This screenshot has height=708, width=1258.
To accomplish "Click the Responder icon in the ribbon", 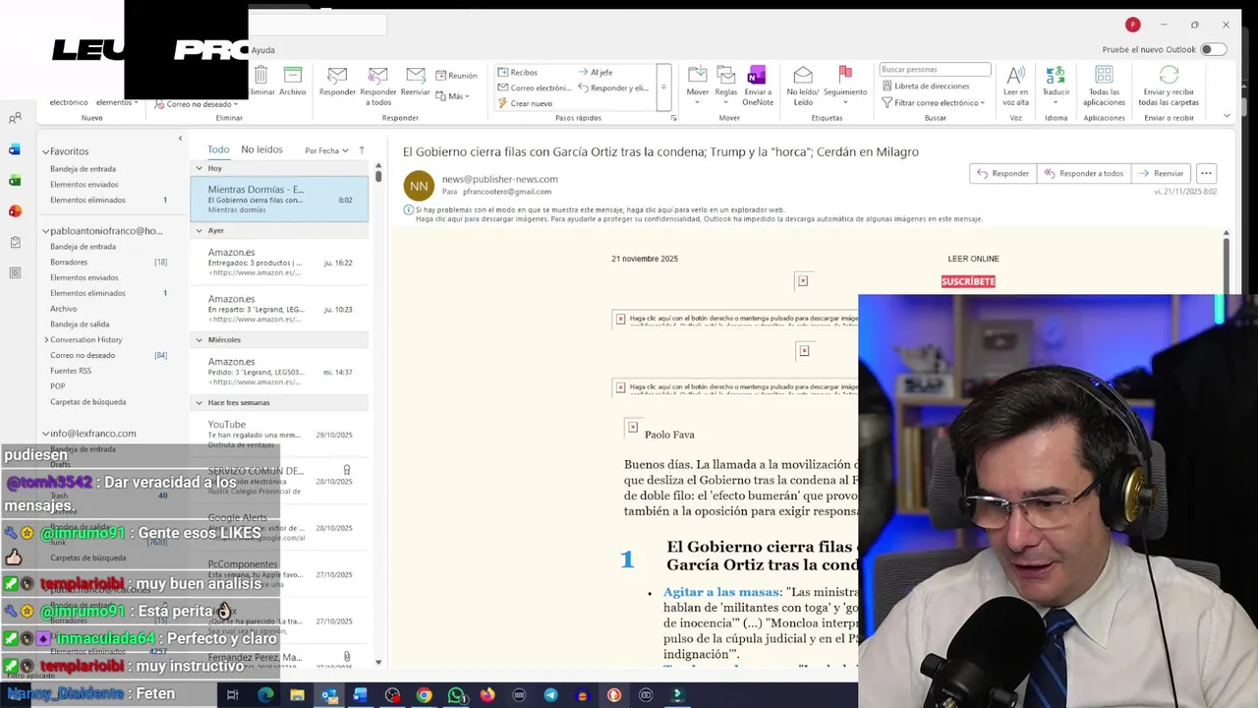I will click(337, 82).
